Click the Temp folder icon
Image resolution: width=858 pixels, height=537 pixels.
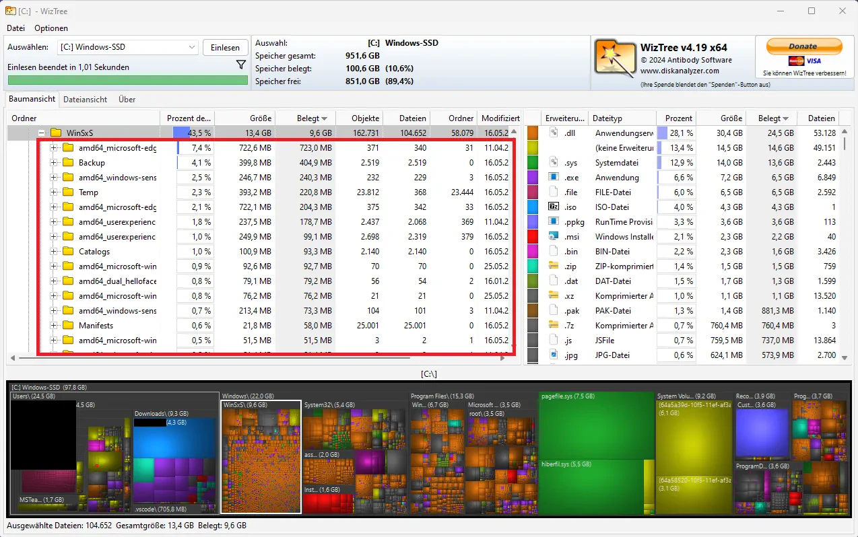click(68, 192)
